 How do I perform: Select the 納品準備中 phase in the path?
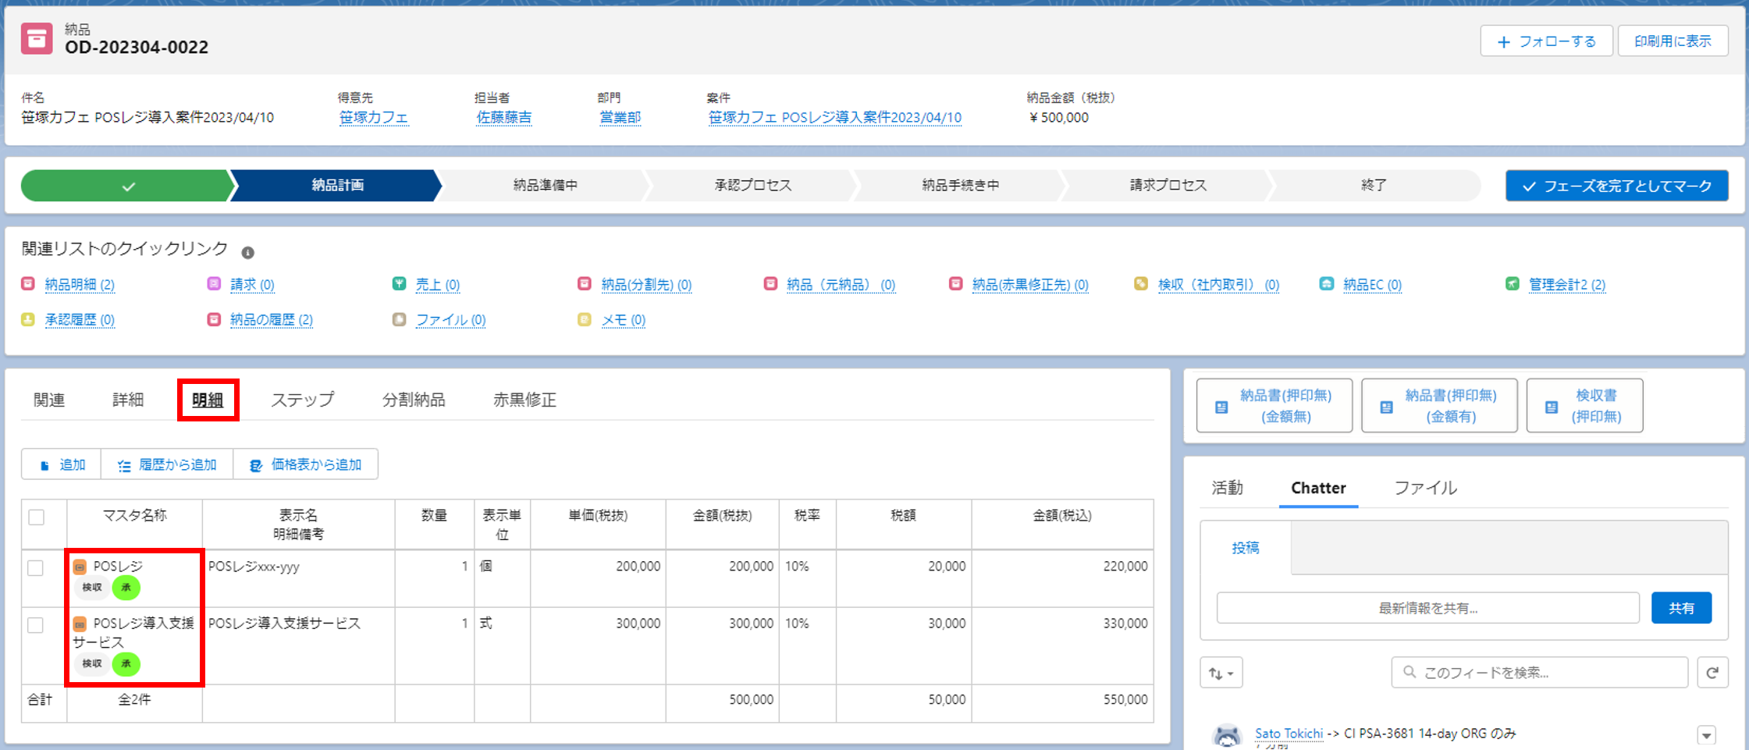click(x=545, y=185)
